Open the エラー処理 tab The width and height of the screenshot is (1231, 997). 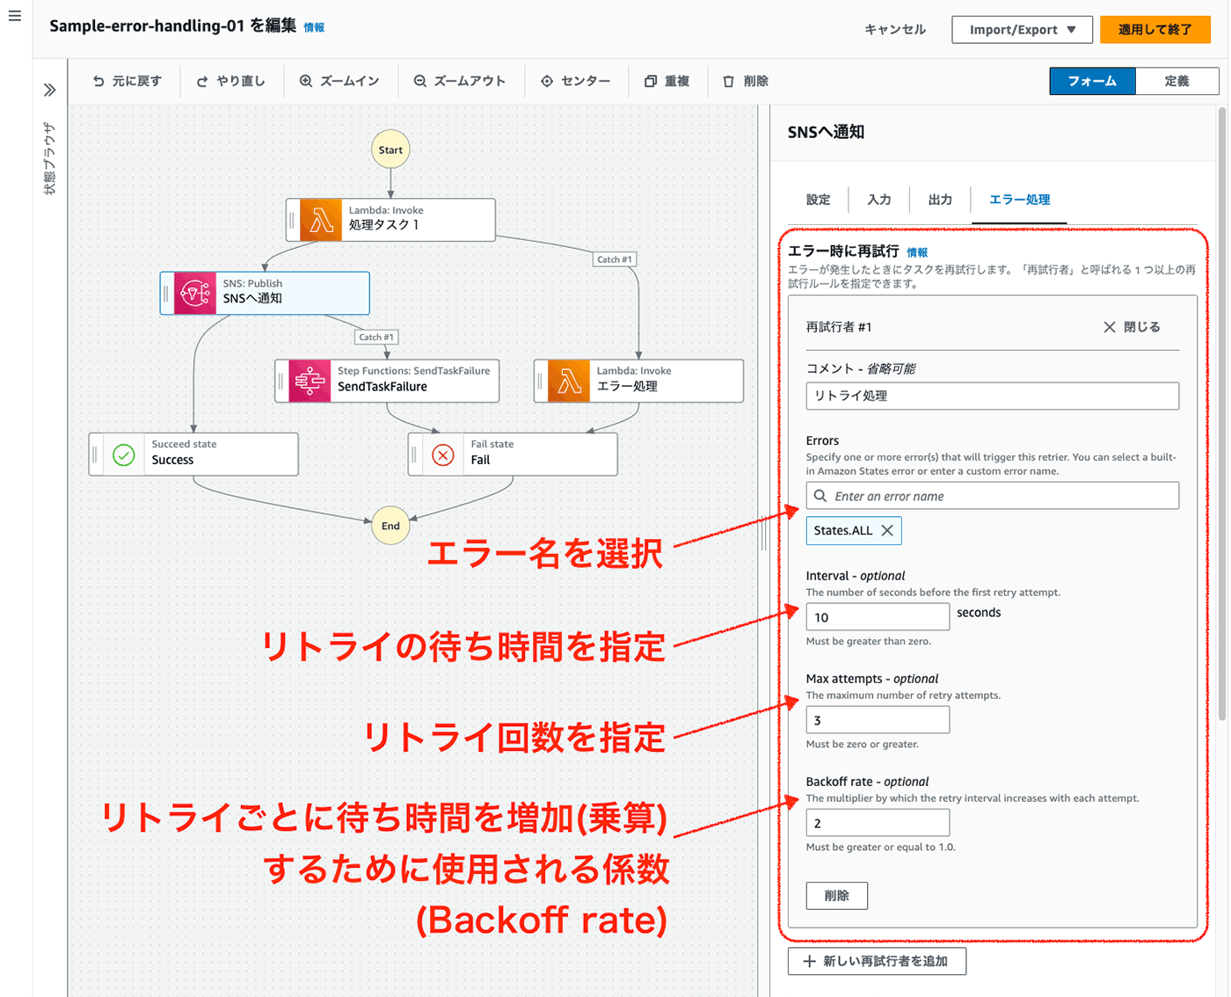[x=1019, y=200]
